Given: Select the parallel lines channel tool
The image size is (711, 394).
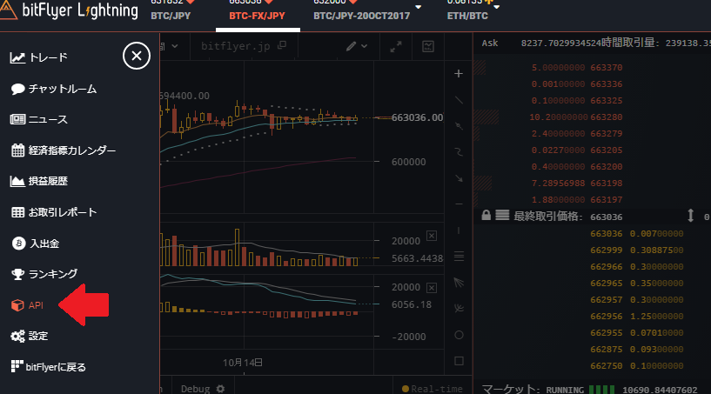Looking at the screenshot, I should click(x=459, y=257).
